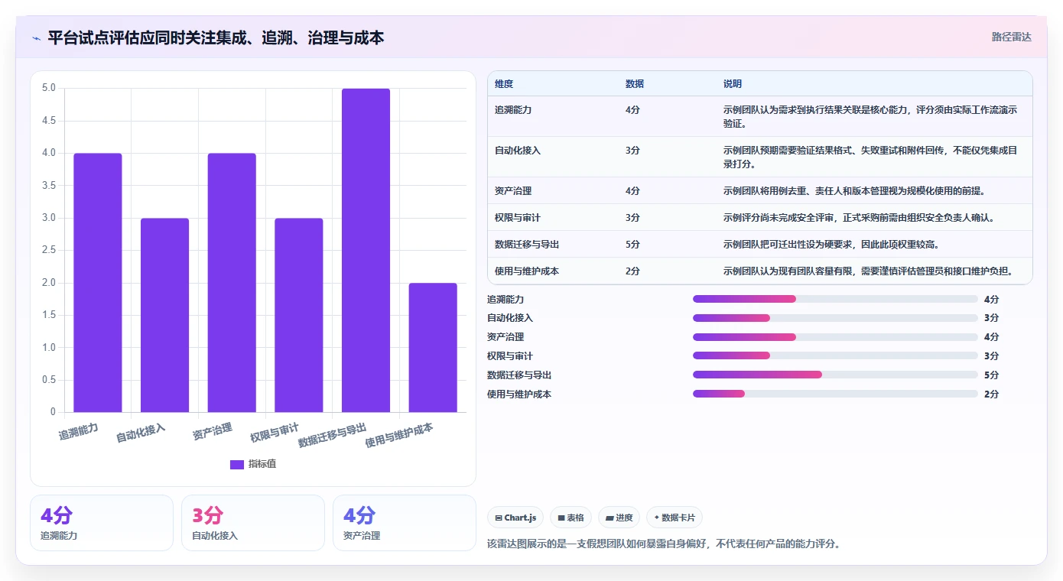Click the shortest bar, 使用与维护成本
1063x581 pixels.
pos(433,348)
